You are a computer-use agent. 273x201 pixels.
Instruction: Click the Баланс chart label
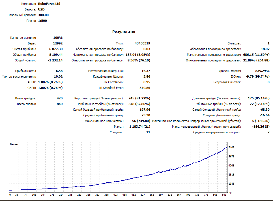[14, 144]
